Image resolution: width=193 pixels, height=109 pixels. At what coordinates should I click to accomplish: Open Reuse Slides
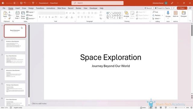coord(23,15)
